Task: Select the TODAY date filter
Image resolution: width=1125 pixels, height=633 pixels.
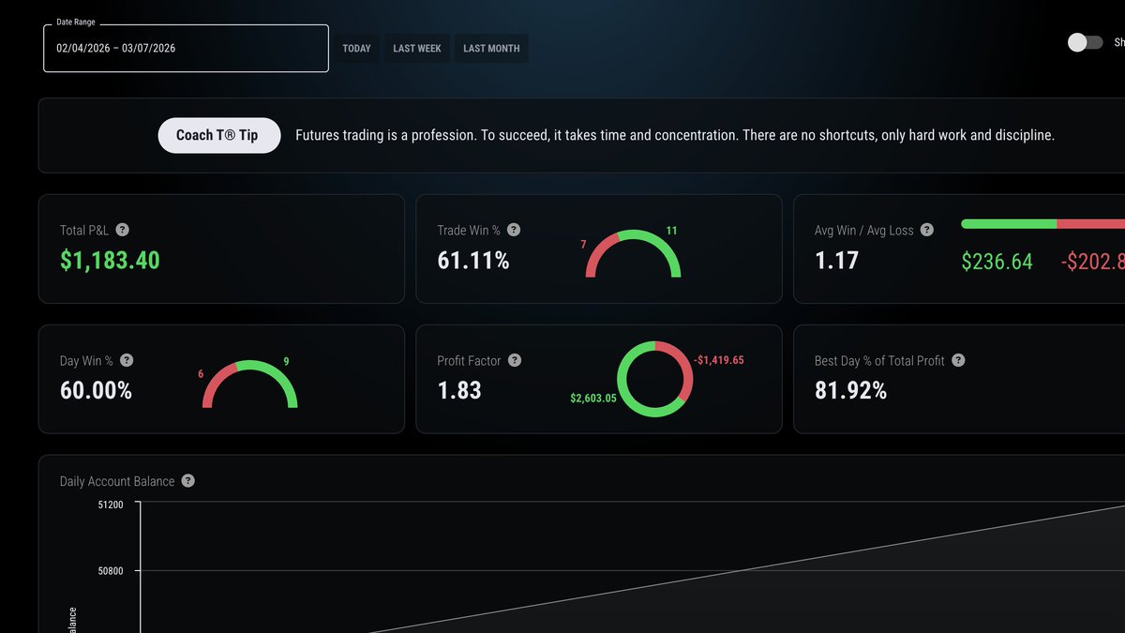Action: [356, 48]
